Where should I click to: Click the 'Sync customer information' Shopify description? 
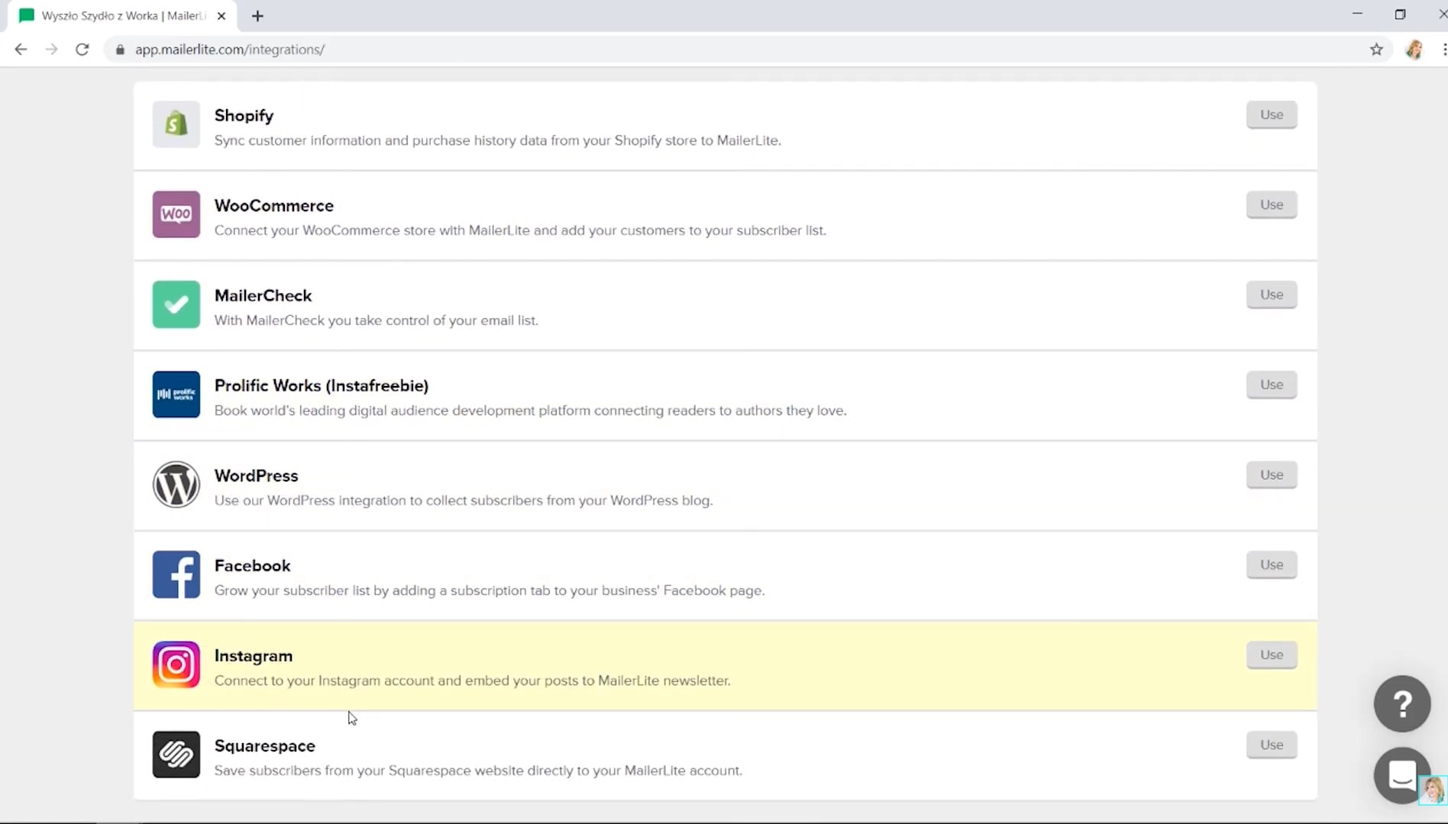pos(498,140)
